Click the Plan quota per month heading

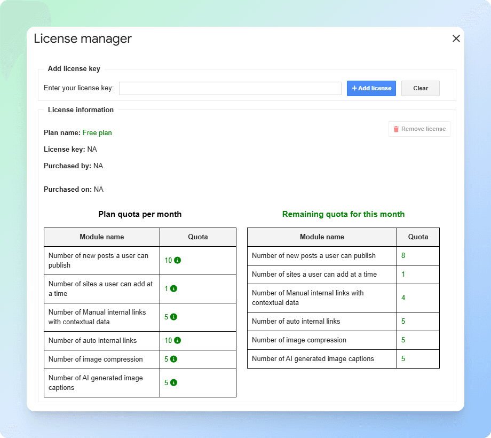(x=140, y=214)
